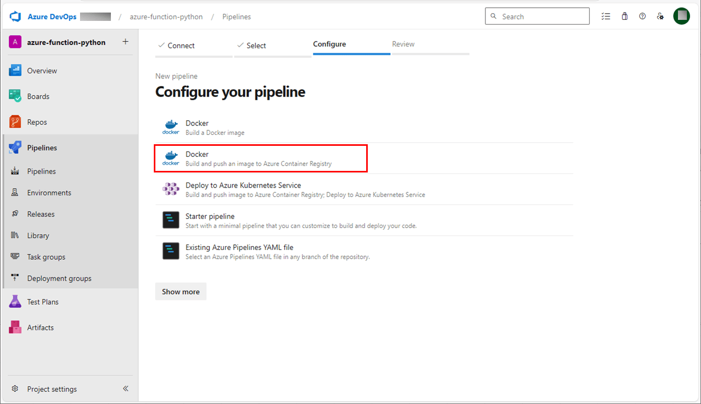Screen dimensions: 701x404
Task: Go to the Connect step tab
Action: (194, 46)
